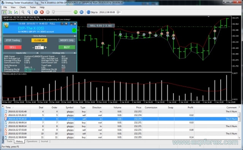The height and width of the screenshot is (150, 243).
Task: Switch to line chart icon
Action: click(x=16, y=12)
